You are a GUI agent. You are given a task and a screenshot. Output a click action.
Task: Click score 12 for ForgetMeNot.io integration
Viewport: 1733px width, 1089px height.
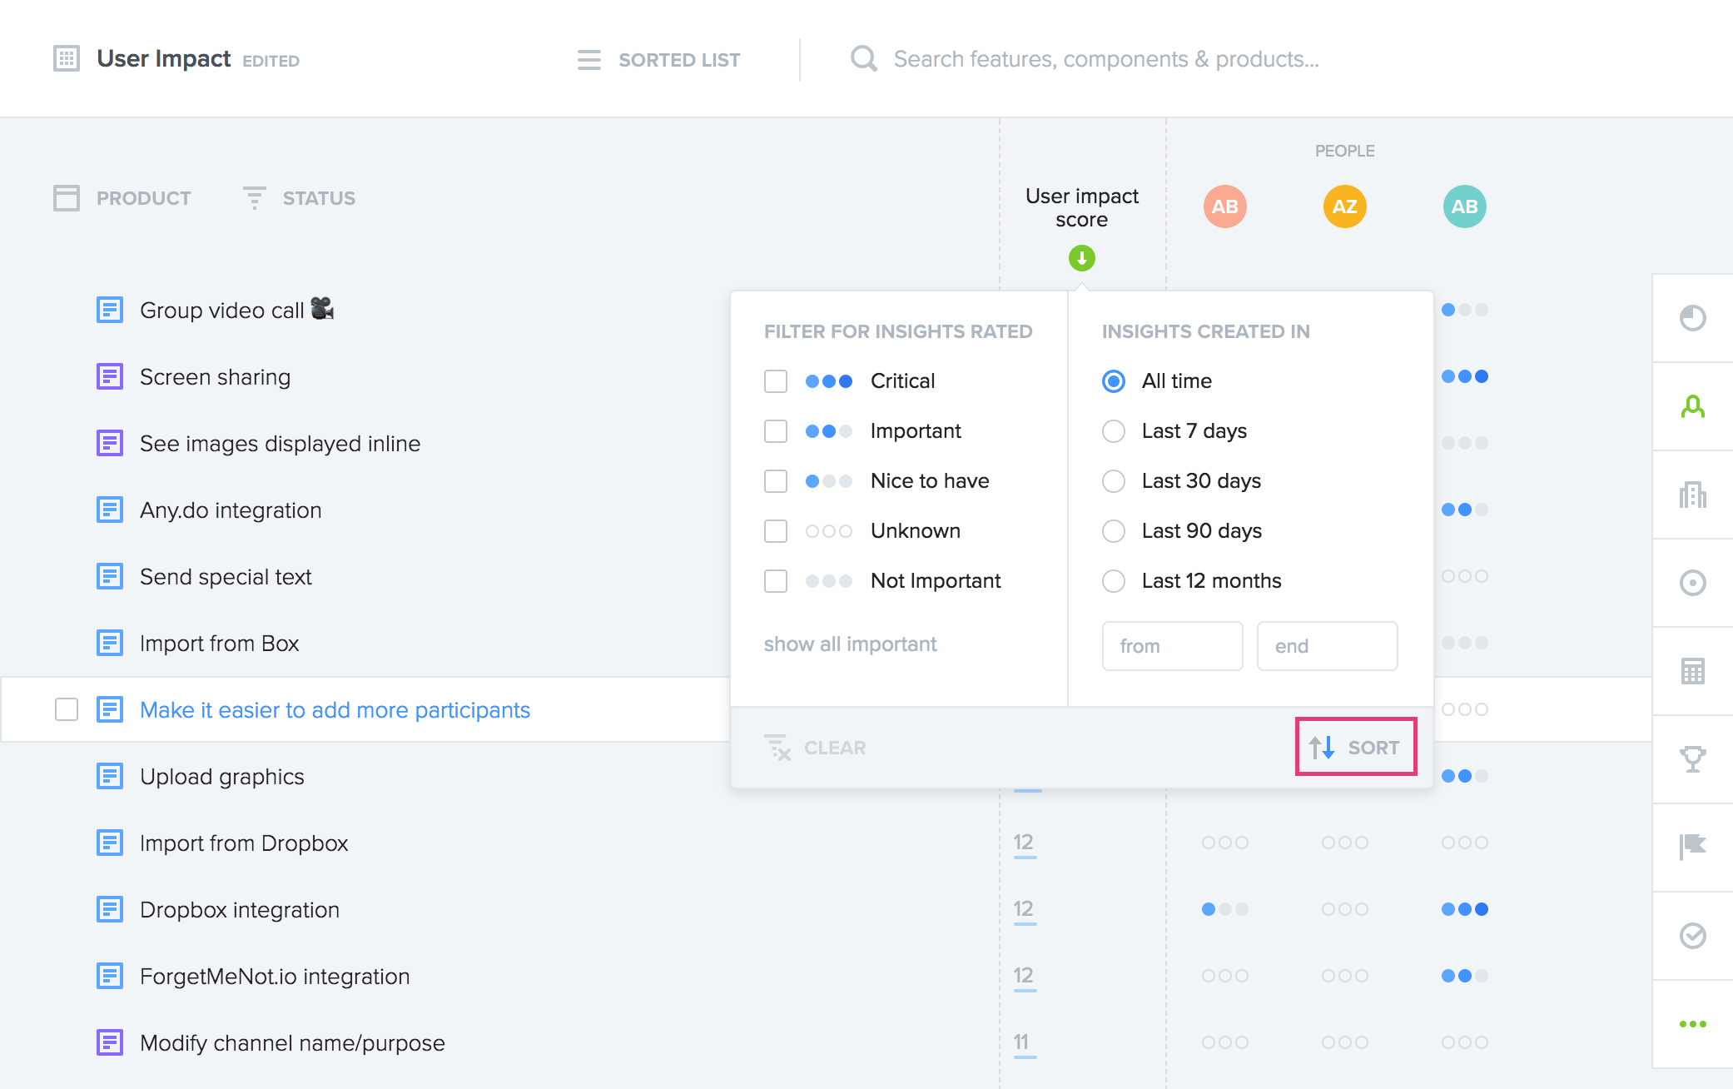(1024, 976)
